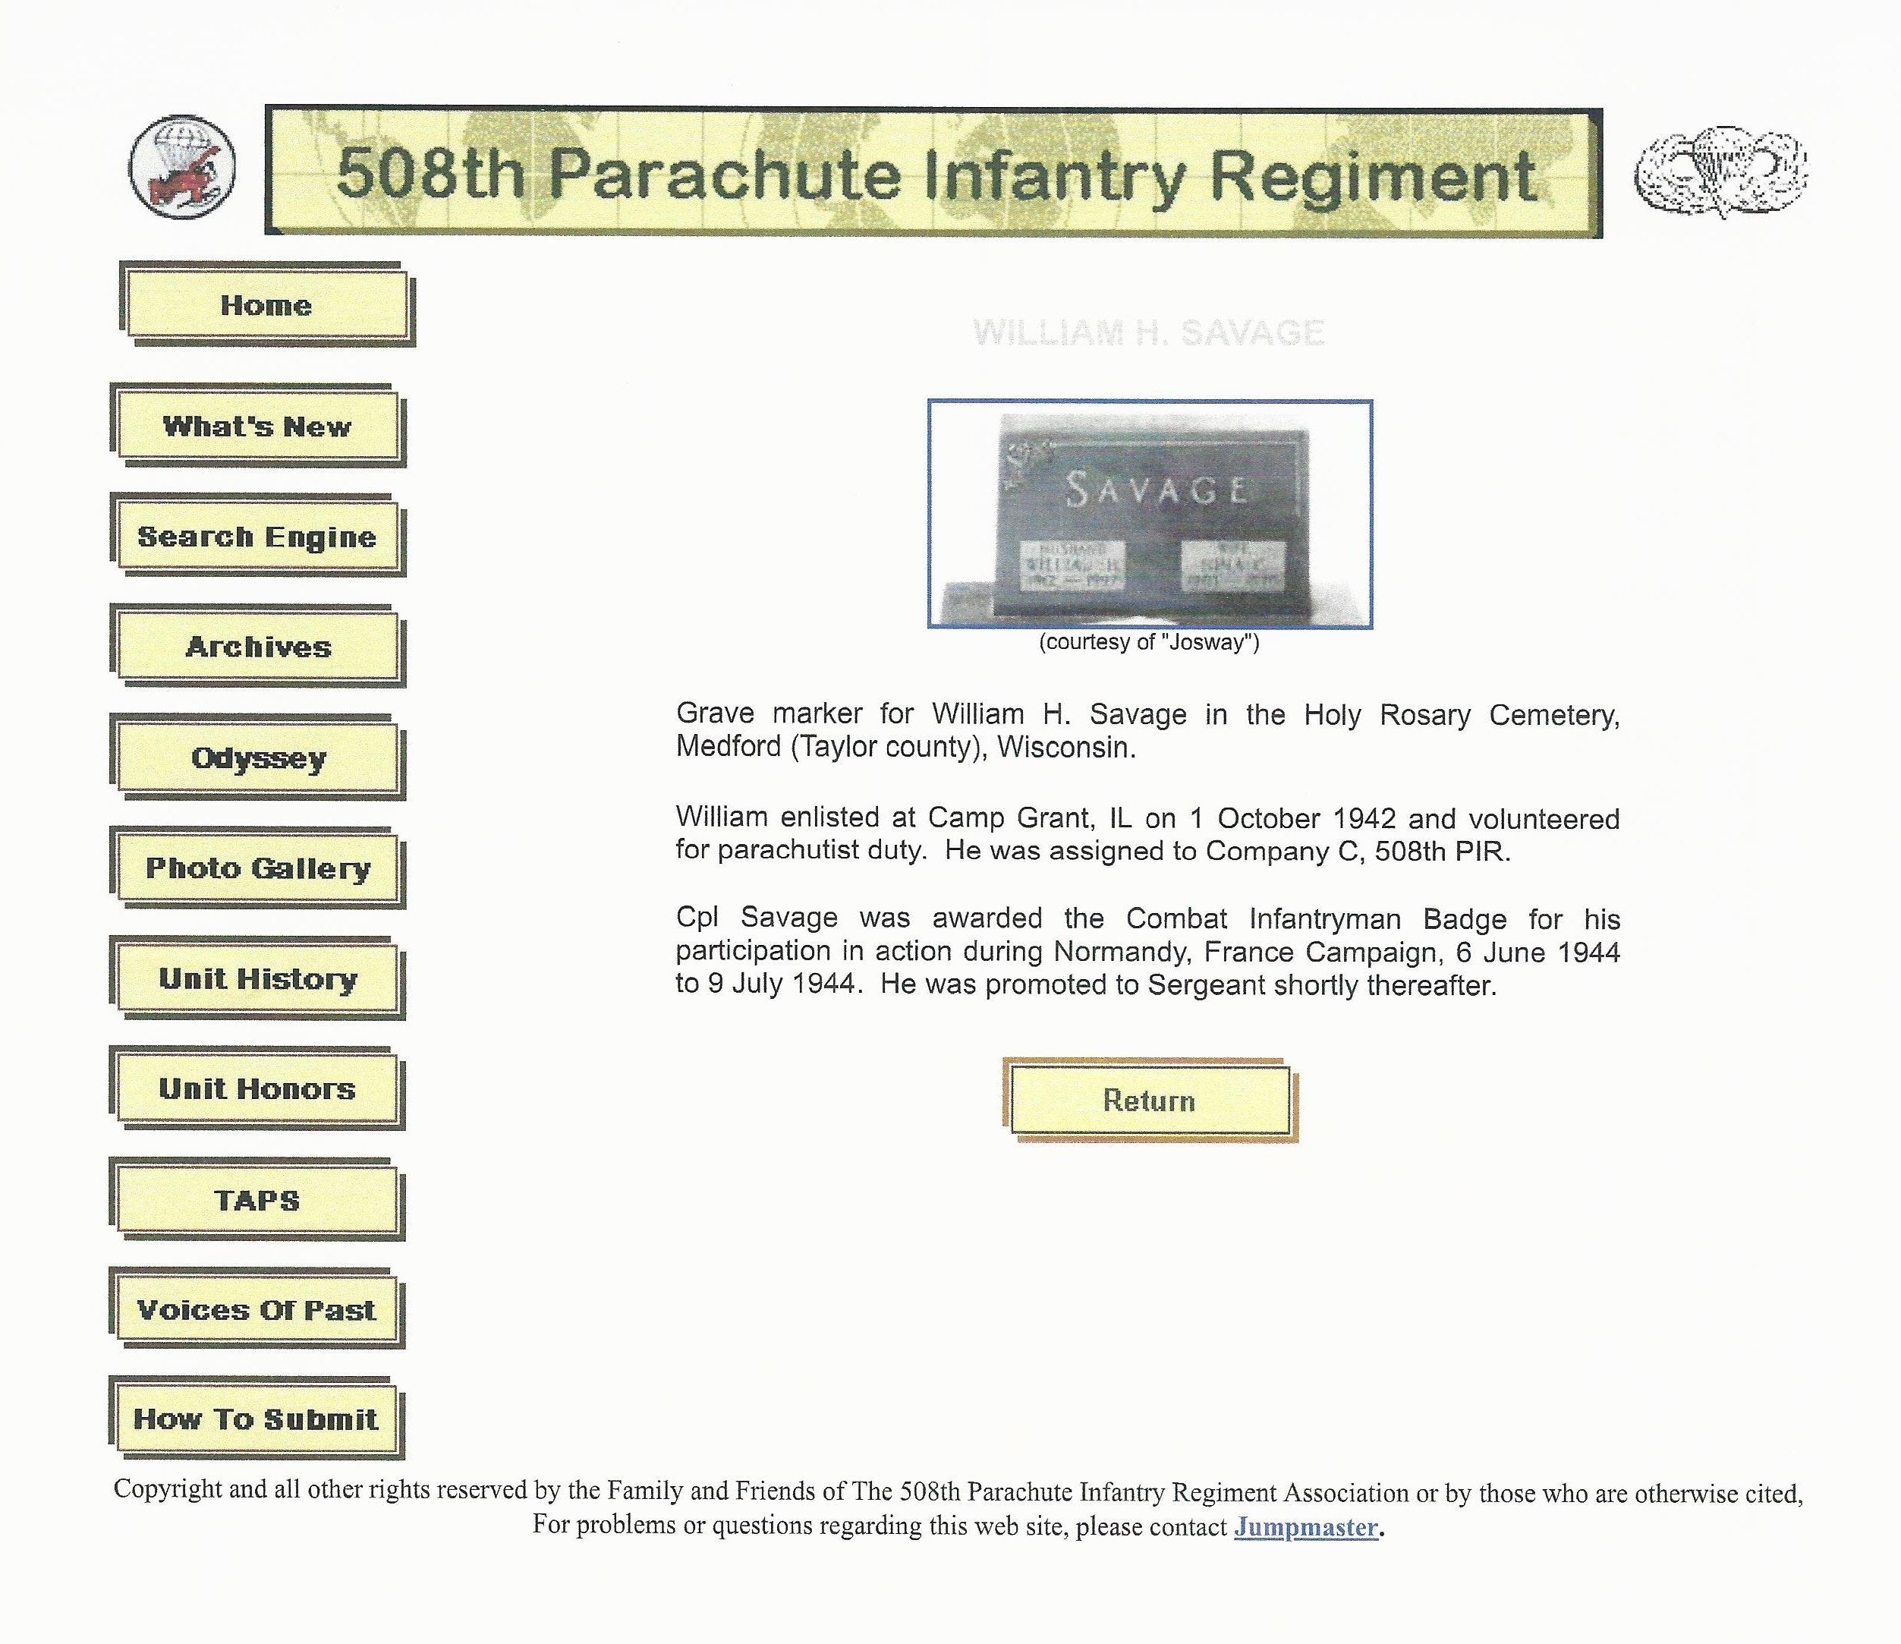Go to Voices Of Past
The image size is (1901, 1644).
click(x=257, y=1309)
